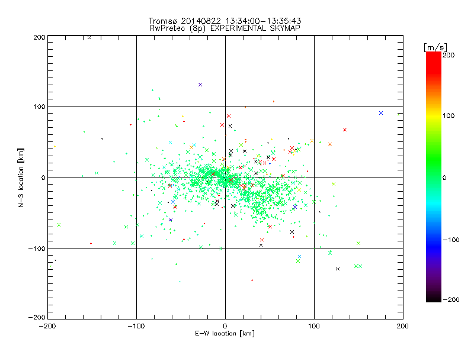Click the "N-S location [km]" axis label
This screenshot has height=355, width=474.
21,177
